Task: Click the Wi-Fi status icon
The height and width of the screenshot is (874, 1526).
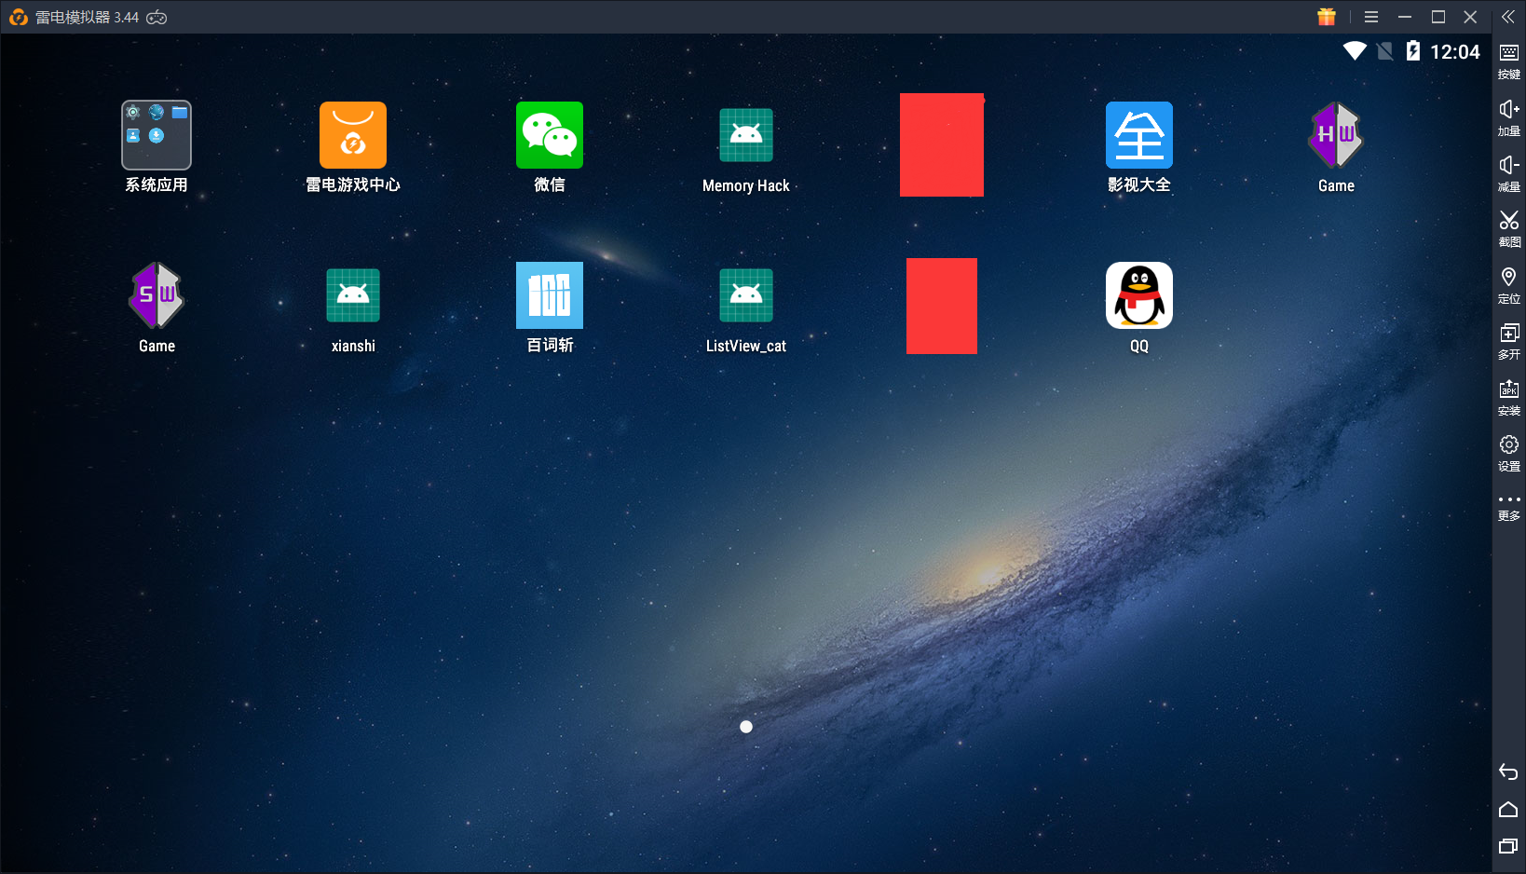Action: (1355, 51)
